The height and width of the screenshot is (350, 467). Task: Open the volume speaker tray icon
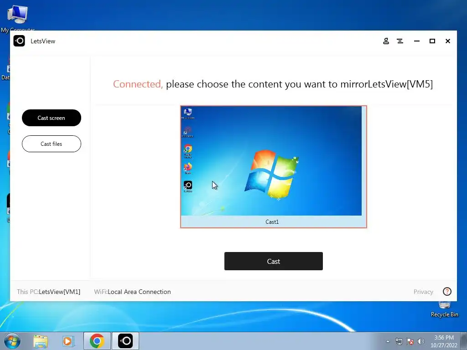(421, 341)
